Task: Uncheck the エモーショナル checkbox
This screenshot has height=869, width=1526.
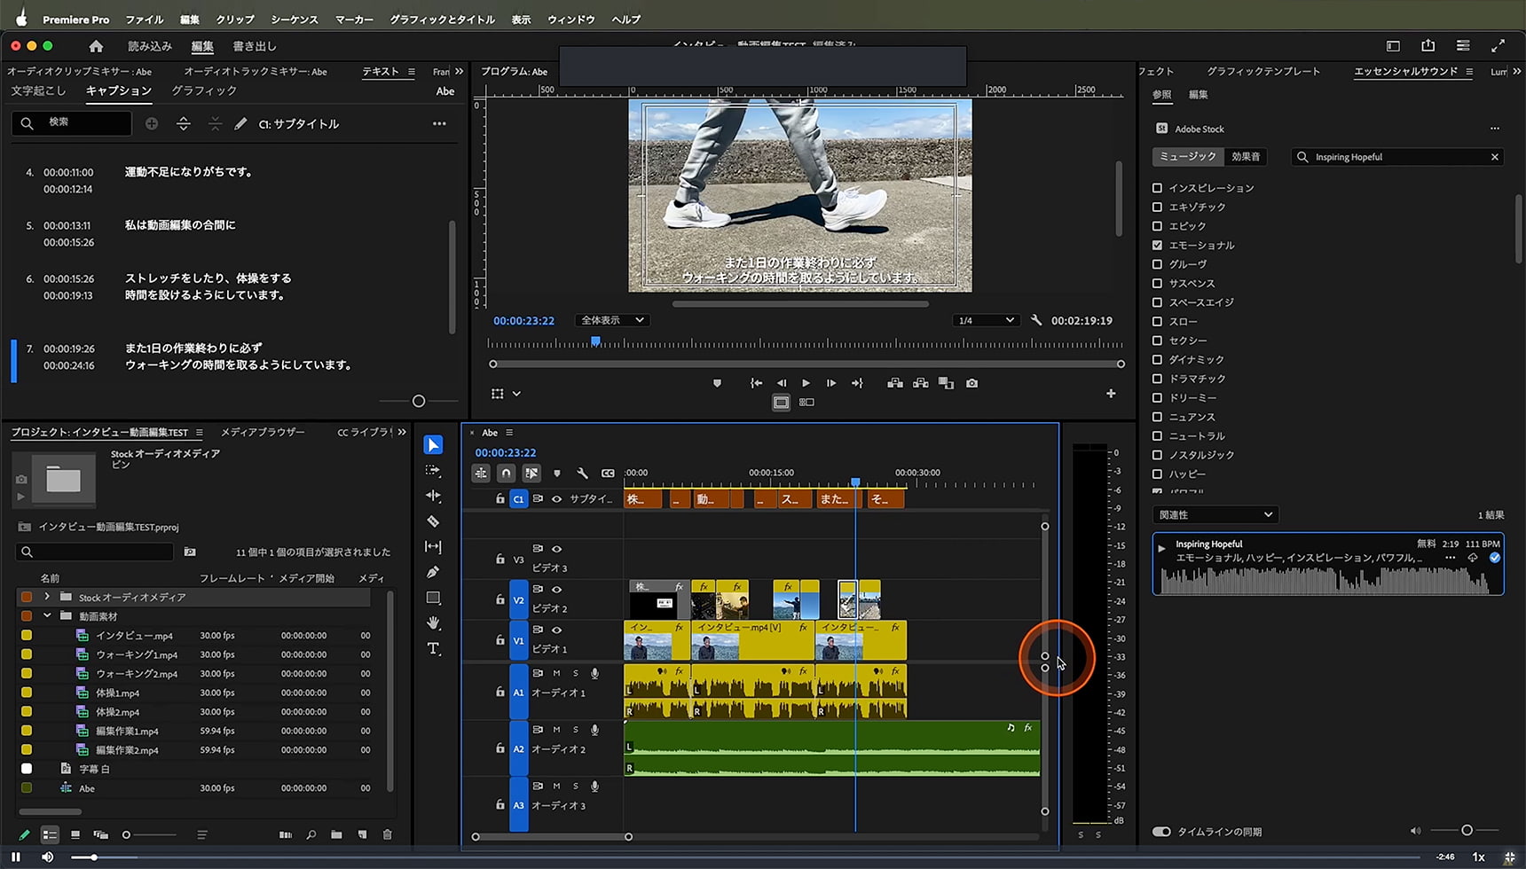Action: pyautogui.click(x=1157, y=245)
